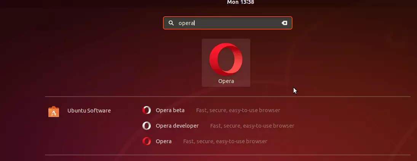Open the clock menu showing Mon 13:38
This screenshot has height=161, width=417.
(240, 2)
